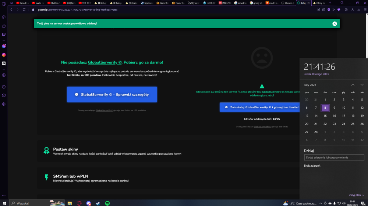This screenshot has width=368, height=206.
Task: Open Messenger in the sidebar
Action: [x=4, y=46]
